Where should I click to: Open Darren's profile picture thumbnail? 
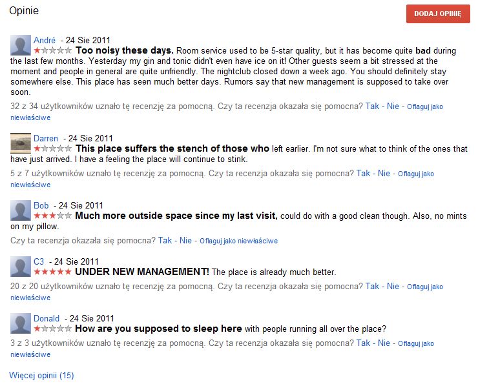(21, 143)
